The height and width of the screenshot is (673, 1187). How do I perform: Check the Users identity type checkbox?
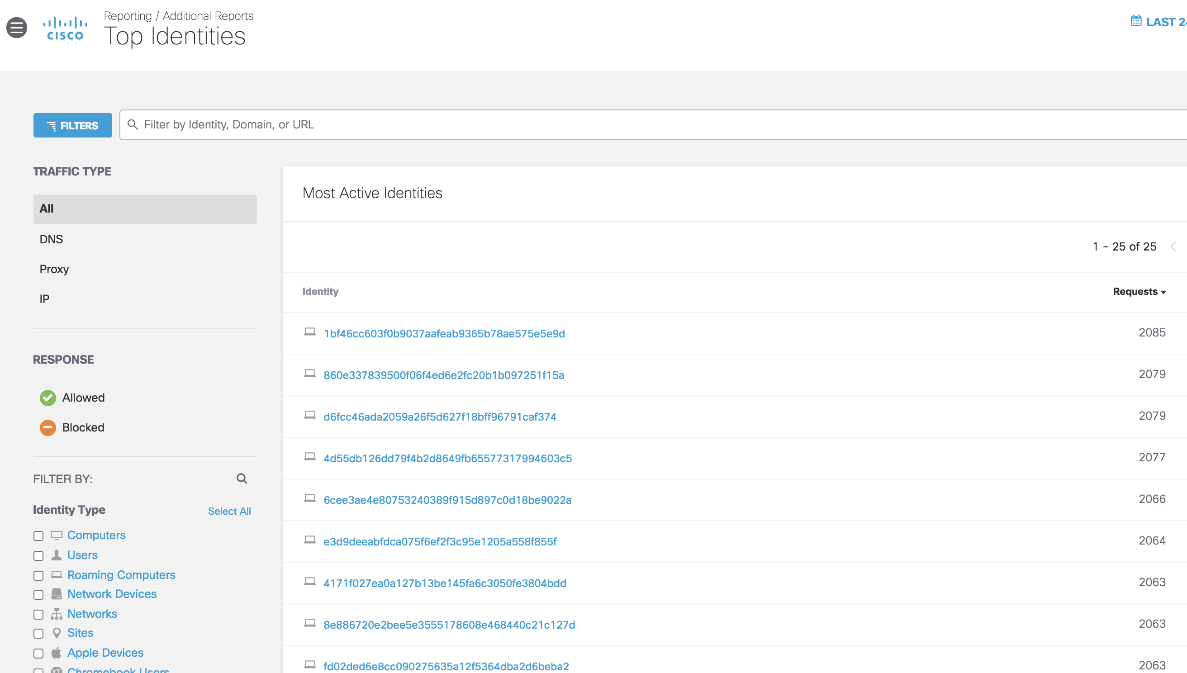[x=38, y=556]
